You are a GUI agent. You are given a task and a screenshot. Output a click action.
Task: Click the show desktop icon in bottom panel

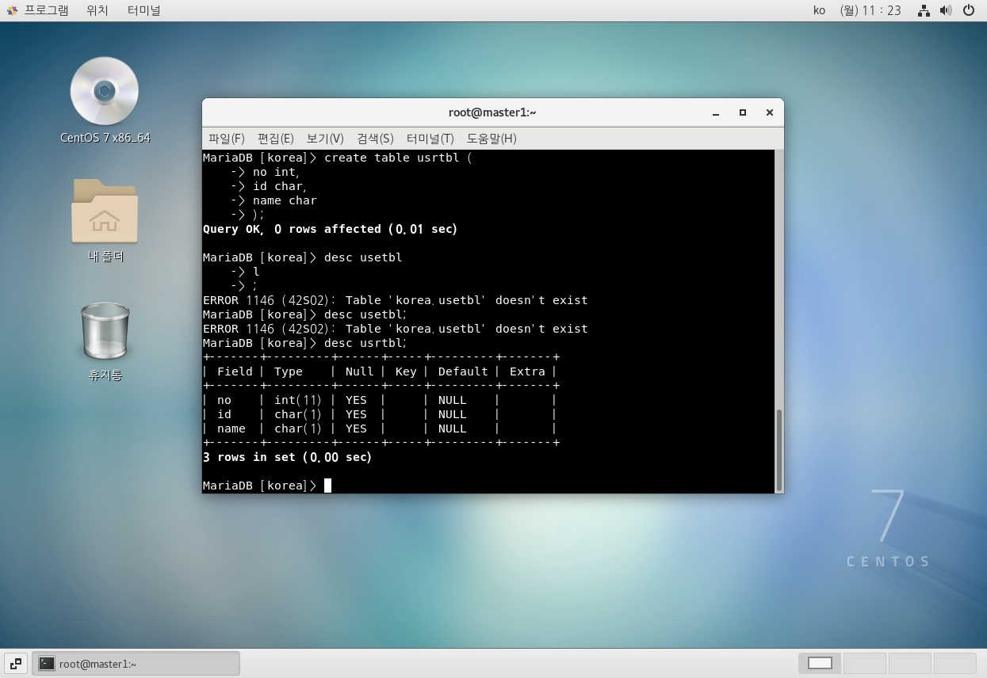pos(16,663)
